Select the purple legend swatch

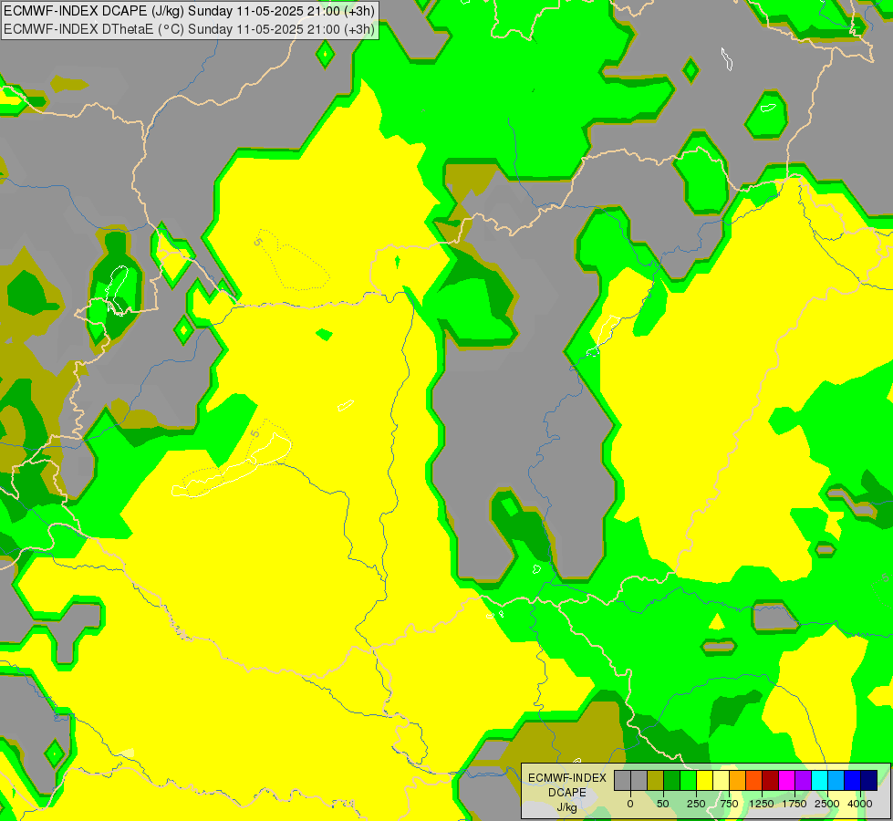pos(803,780)
